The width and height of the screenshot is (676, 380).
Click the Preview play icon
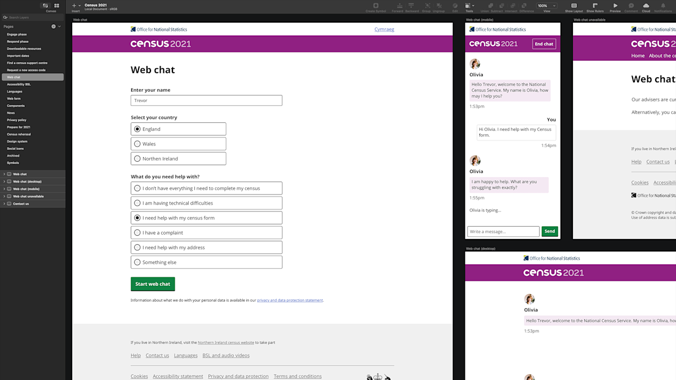(x=615, y=5)
